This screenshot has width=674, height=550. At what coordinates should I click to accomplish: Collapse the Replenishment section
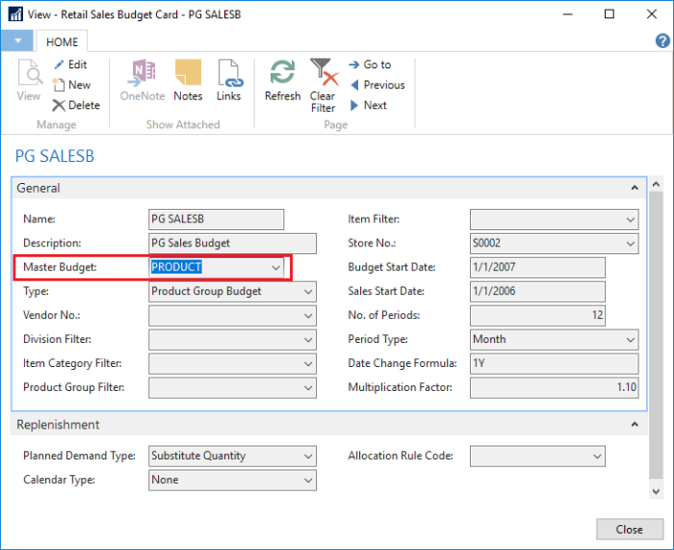635,425
